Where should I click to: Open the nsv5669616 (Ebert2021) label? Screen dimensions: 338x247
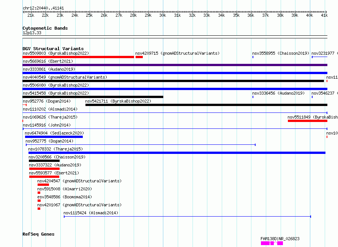pos(48,61)
